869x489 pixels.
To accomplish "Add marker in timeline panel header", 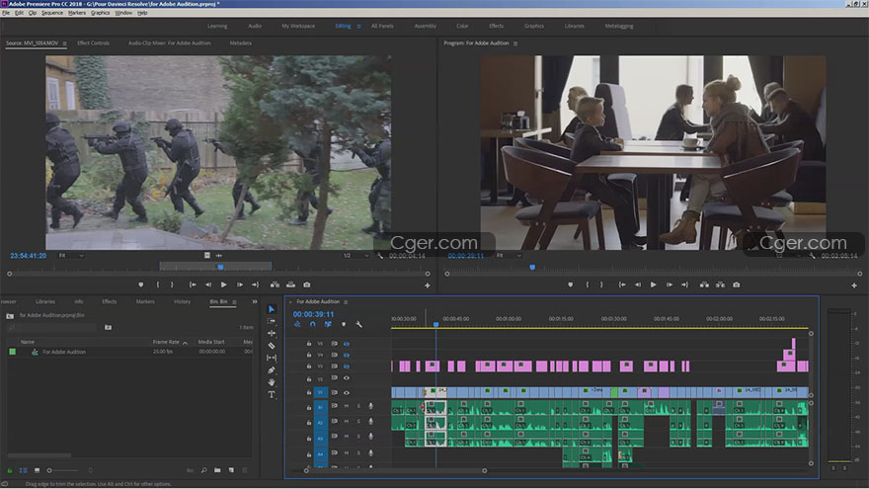I will point(344,324).
